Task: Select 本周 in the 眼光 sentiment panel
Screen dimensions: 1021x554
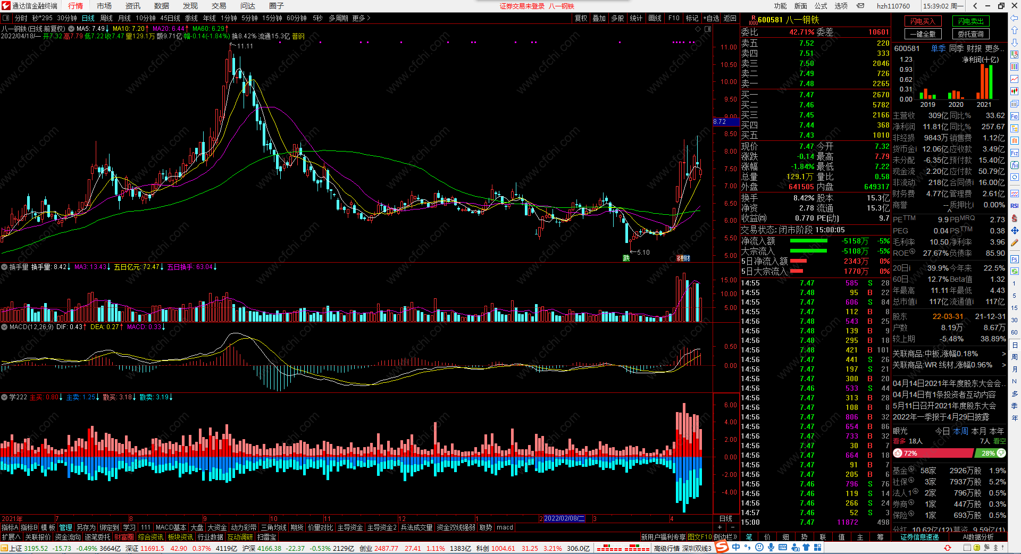Action: pos(960,431)
